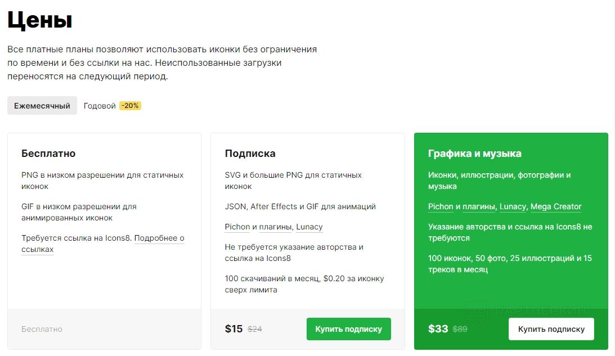The height and width of the screenshot is (356, 615).
Task: Click the crossed-out $89 price
Action: click(460, 330)
